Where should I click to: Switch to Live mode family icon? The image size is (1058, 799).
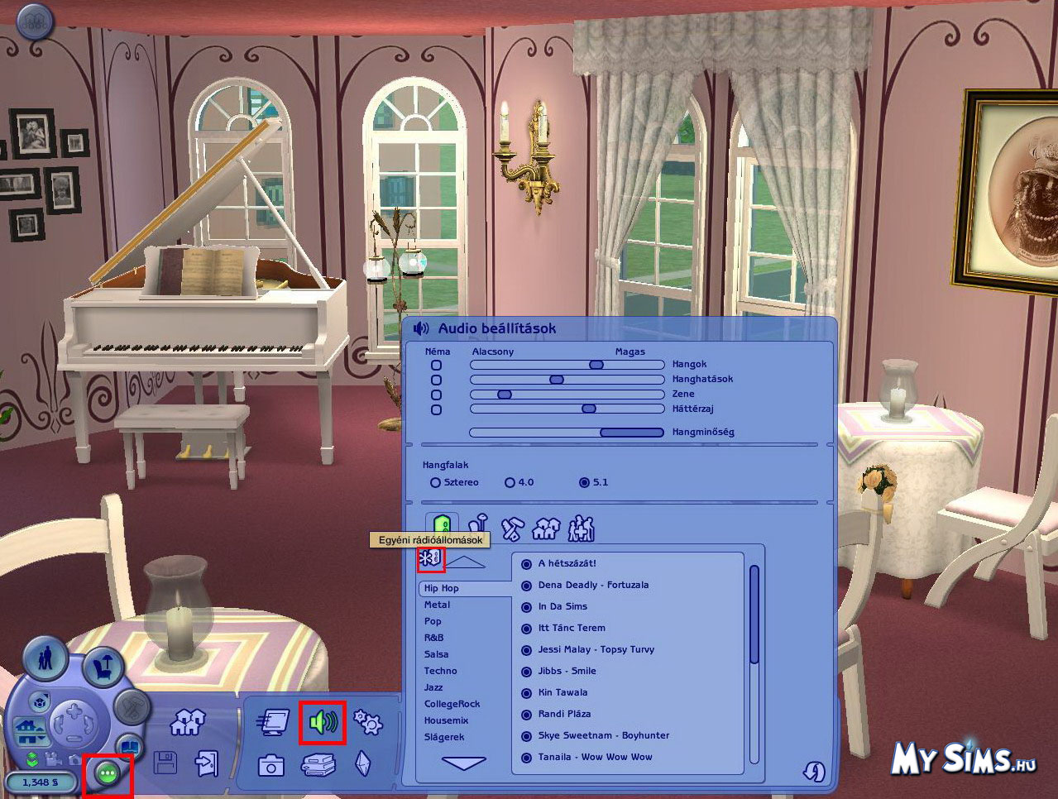(45, 658)
